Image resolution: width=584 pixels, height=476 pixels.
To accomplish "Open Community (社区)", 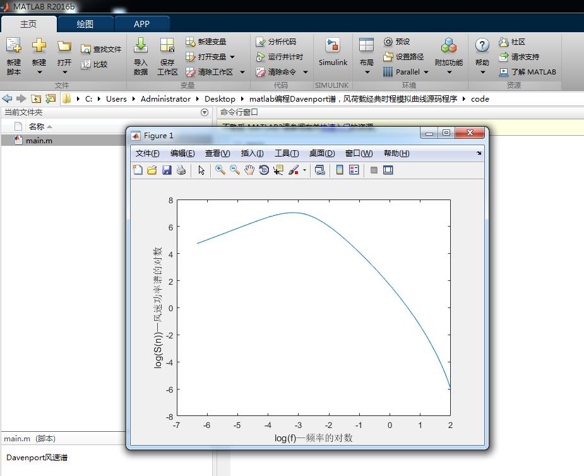I will [x=512, y=42].
